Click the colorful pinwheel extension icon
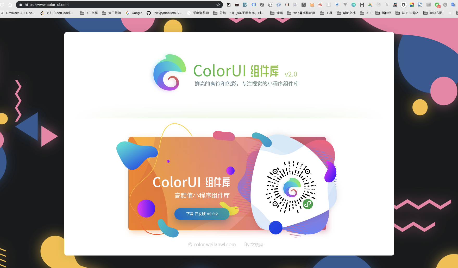 tap(370, 5)
